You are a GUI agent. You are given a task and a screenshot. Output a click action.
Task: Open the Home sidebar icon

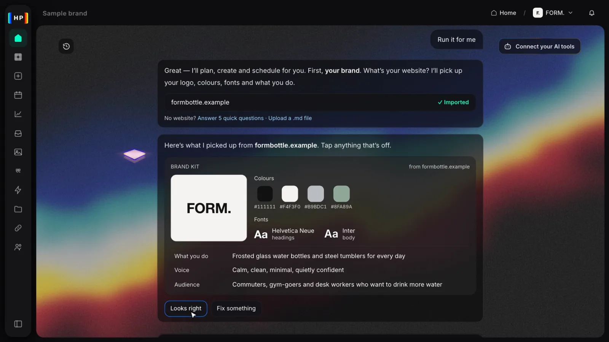[18, 38]
